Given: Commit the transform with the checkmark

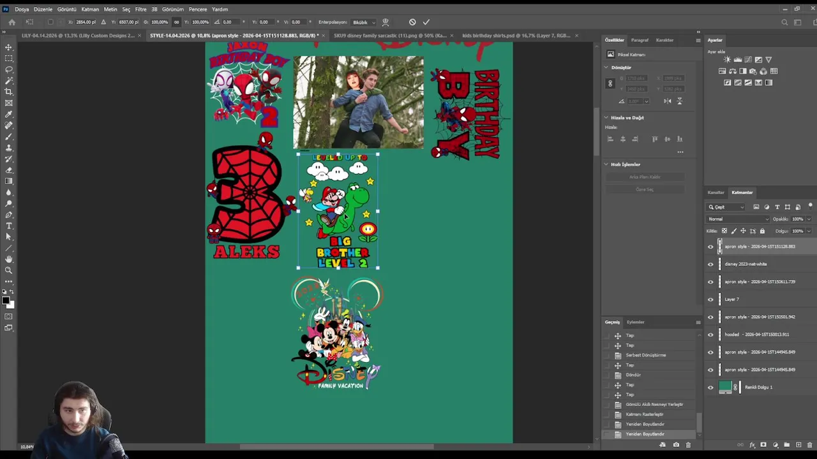Looking at the screenshot, I should tap(426, 22).
